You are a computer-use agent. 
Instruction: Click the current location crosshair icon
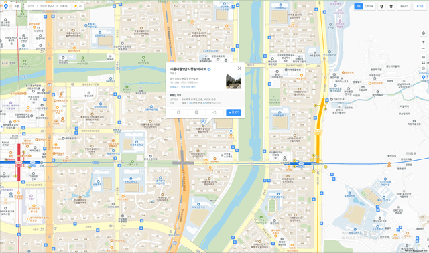pos(424,33)
